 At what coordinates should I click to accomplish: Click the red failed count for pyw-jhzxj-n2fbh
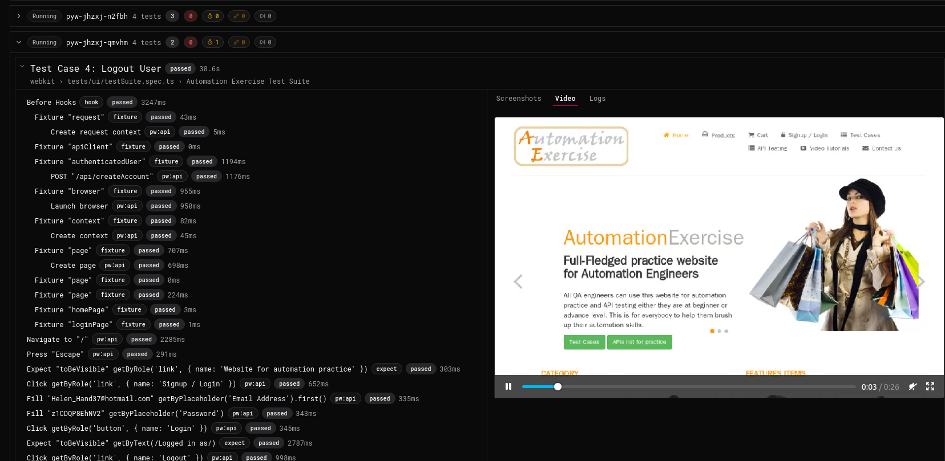pyautogui.click(x=191, y=16)
